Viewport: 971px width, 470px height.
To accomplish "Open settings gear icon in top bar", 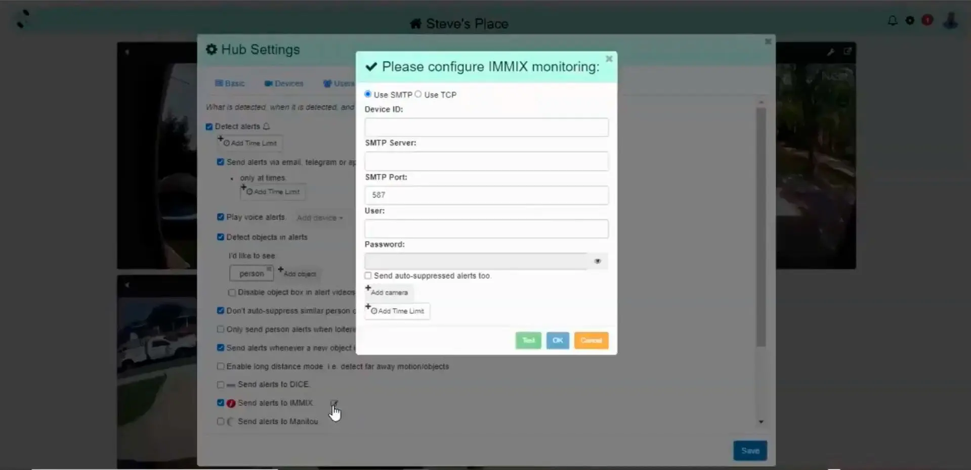I will click(910, 21).
